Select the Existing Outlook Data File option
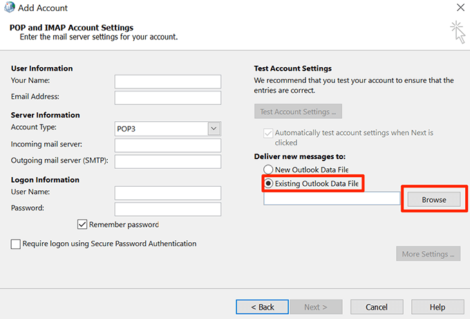The width and height of the screenshot is (470, 319). click(x=268, y=183)
